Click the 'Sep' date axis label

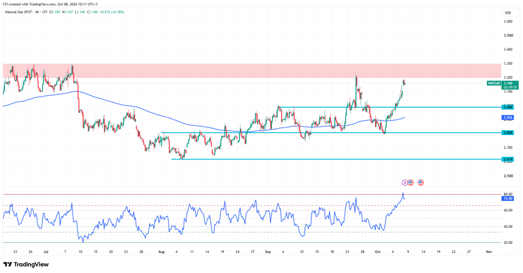268,252
